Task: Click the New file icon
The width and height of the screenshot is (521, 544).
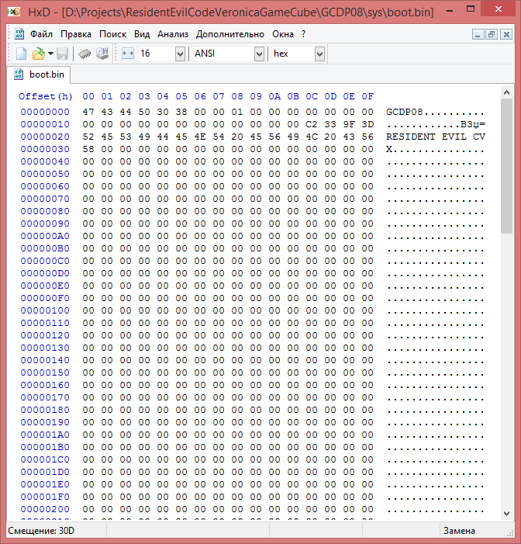Action: [x=21, y=54]
